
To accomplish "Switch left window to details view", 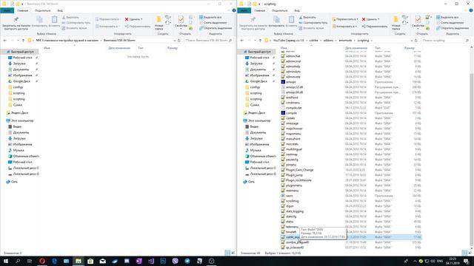I will 227,253.
